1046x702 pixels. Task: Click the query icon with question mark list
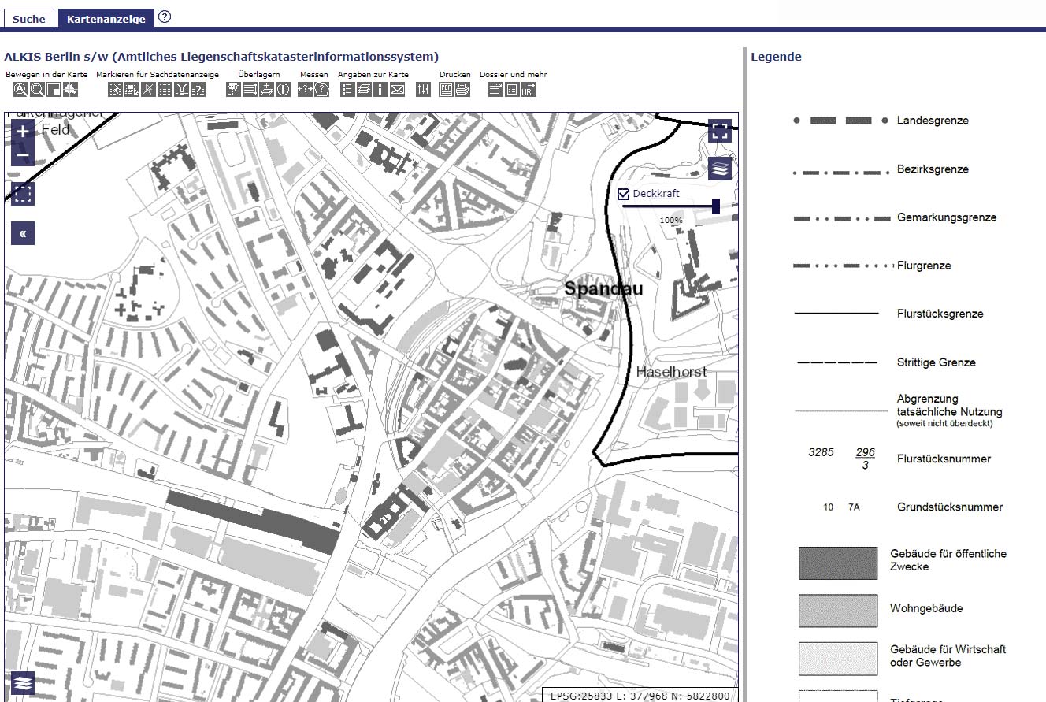(x=198, y=89)
